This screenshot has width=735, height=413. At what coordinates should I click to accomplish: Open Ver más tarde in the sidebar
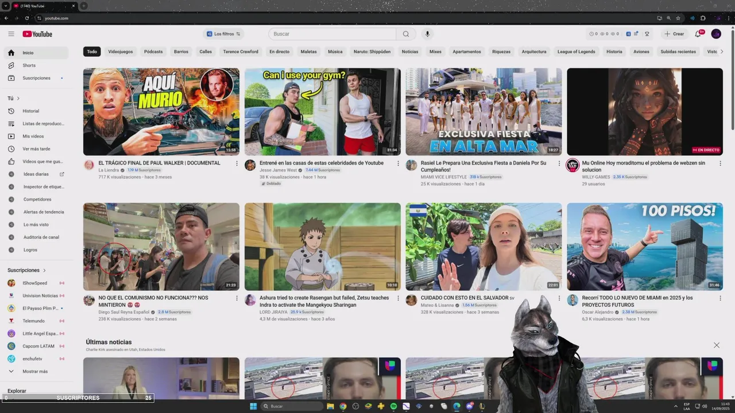coord(36,149)
